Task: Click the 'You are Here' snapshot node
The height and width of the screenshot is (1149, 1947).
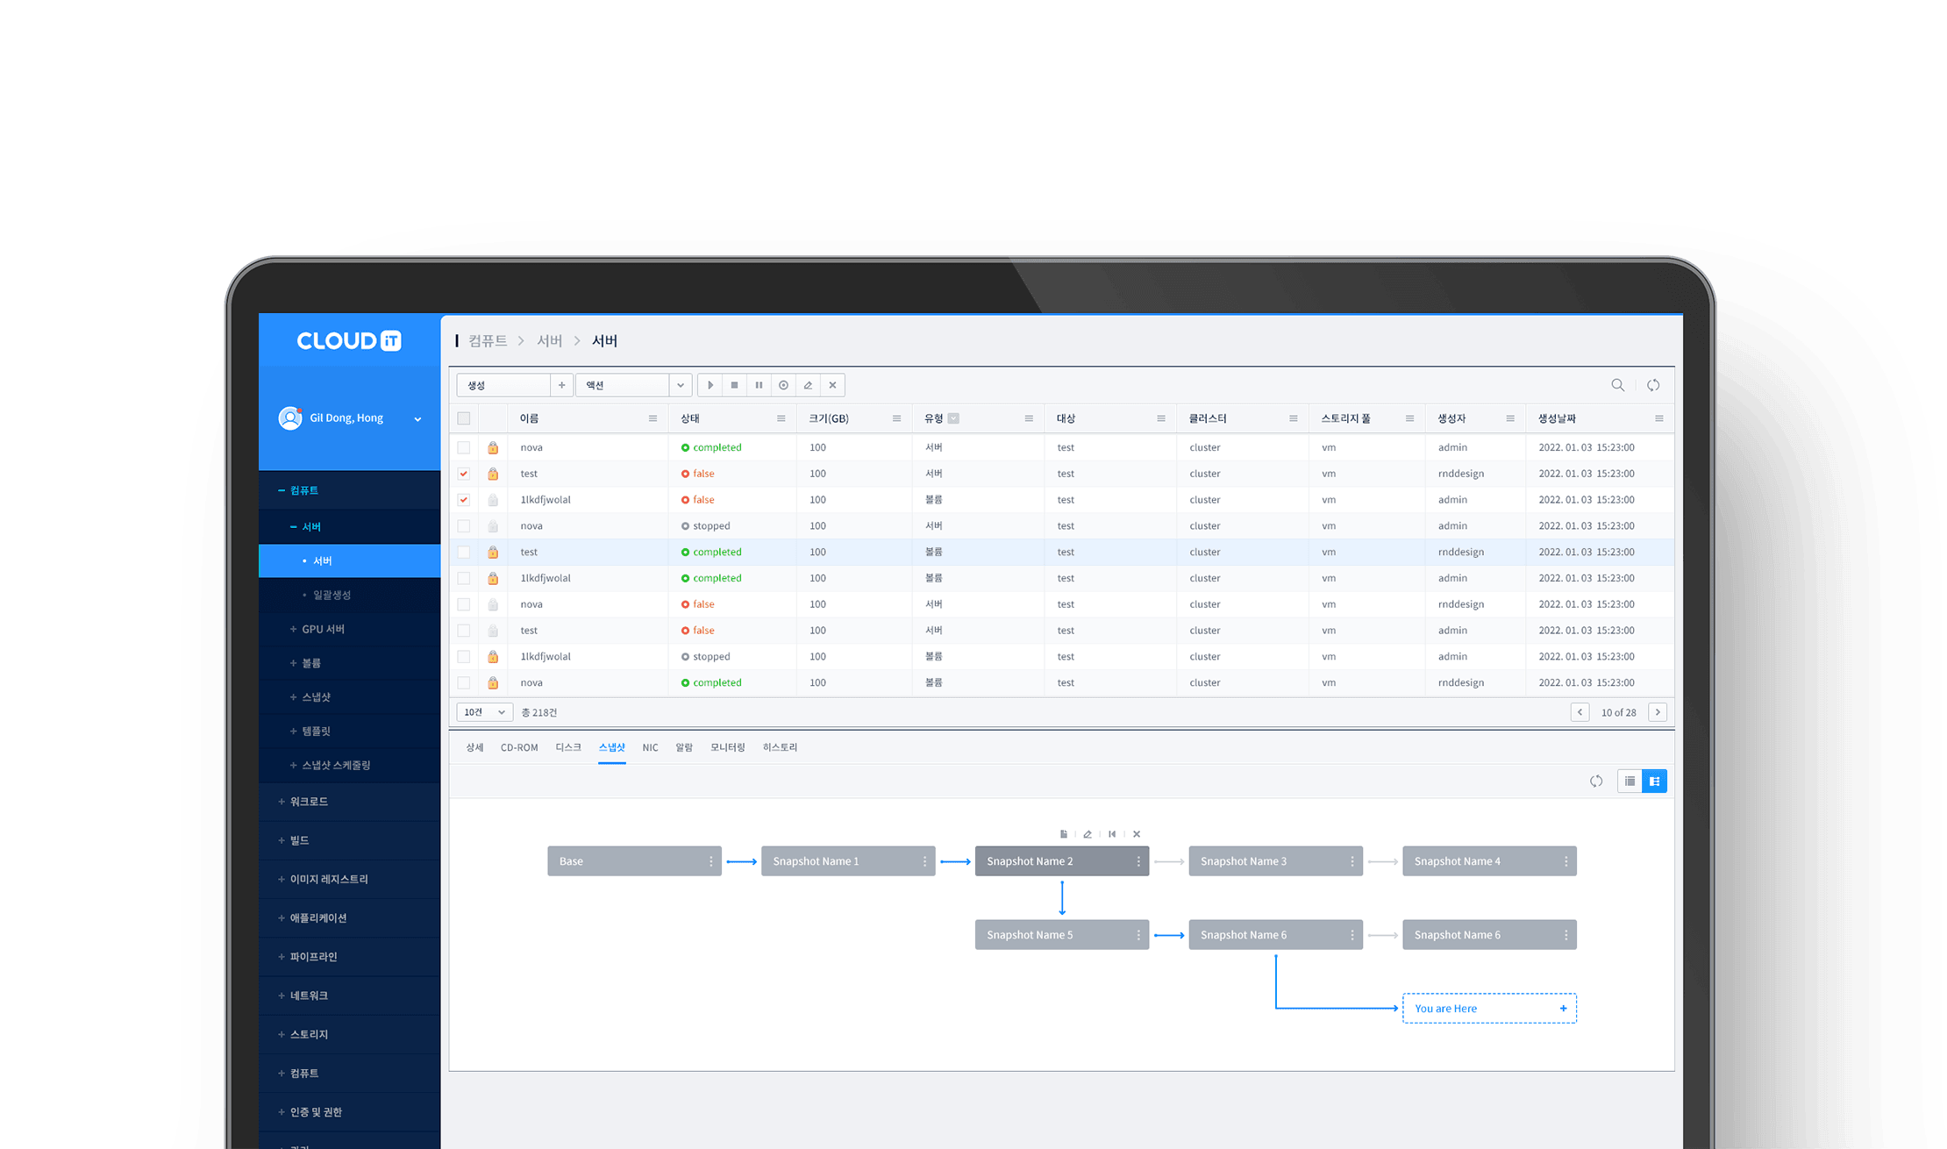Action: 1489,1009
